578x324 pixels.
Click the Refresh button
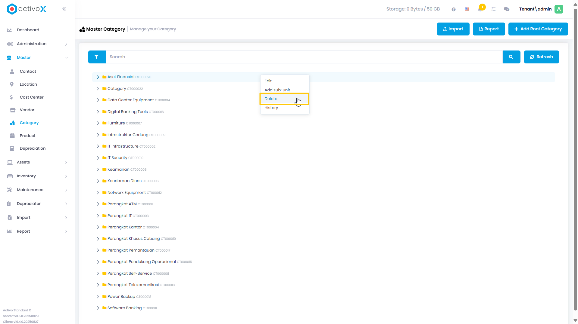tap(541, 57)
